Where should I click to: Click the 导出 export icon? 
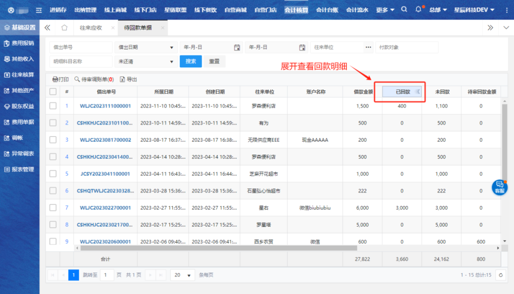tap(122, 79)
